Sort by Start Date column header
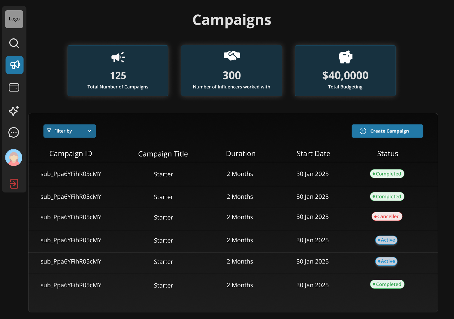This screenshot has height=319, width=454. (x=313, y=154)
